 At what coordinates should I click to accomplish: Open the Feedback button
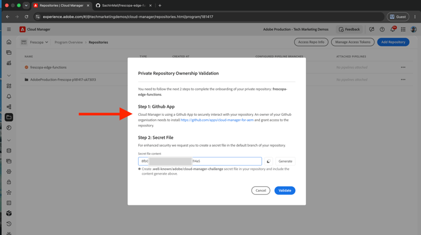click(x=349, y=29)
